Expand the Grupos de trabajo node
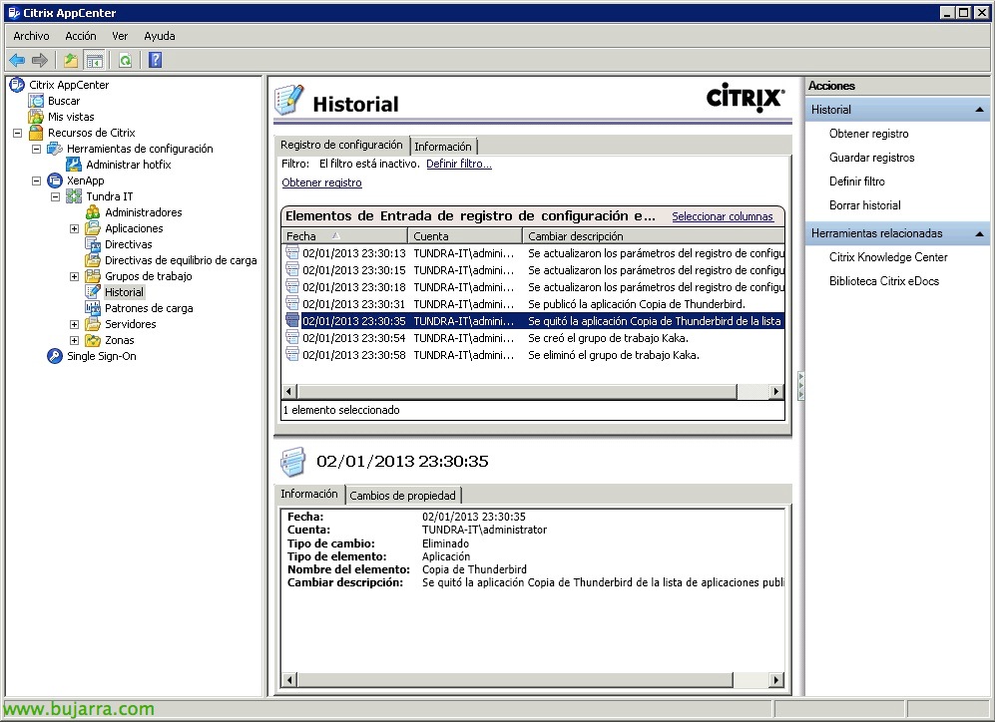Image resolution: width=995 pixels, height=722 pixels. click(x=75, y=276)
